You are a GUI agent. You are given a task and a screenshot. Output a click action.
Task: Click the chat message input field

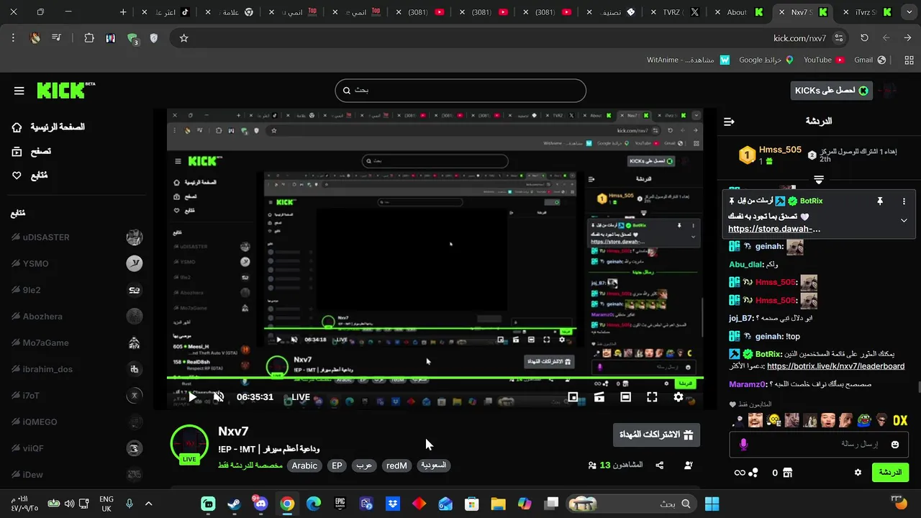pyautogui.click(x=818, y=445)
